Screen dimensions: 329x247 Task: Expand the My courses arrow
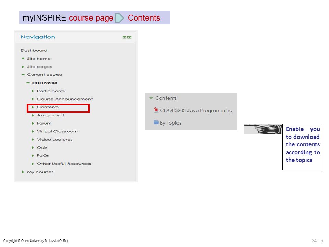pos(23,172)
